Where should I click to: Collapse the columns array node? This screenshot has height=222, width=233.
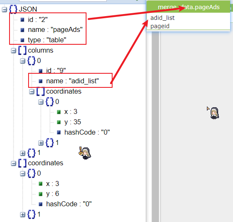pos(14,51)
